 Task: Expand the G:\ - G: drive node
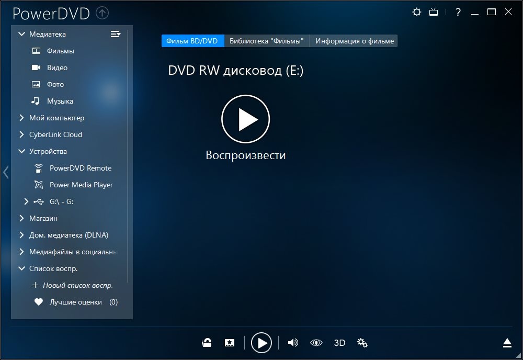point(26,201)
